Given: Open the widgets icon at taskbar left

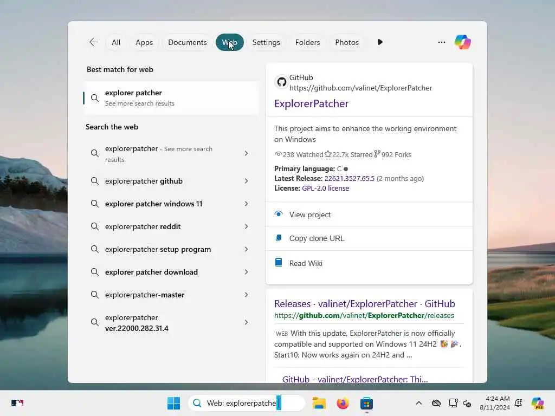Looking at the screenshot, I should 17,403.
